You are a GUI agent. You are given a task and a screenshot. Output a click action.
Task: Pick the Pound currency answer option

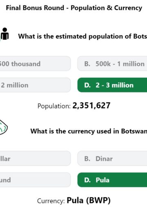click(x=35, y=180)
